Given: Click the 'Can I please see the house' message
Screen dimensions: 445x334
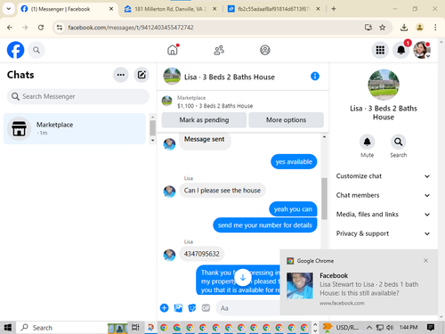Looking at the screenshot, I should [222, 191].
